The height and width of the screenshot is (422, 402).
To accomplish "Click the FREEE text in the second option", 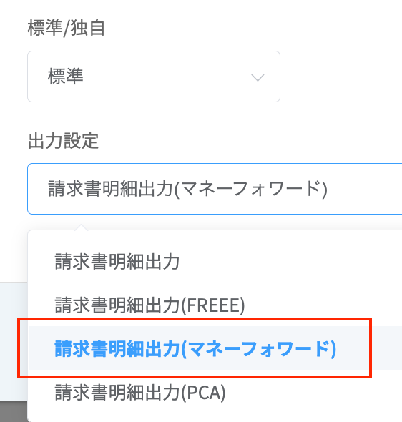I will [213, 305].
